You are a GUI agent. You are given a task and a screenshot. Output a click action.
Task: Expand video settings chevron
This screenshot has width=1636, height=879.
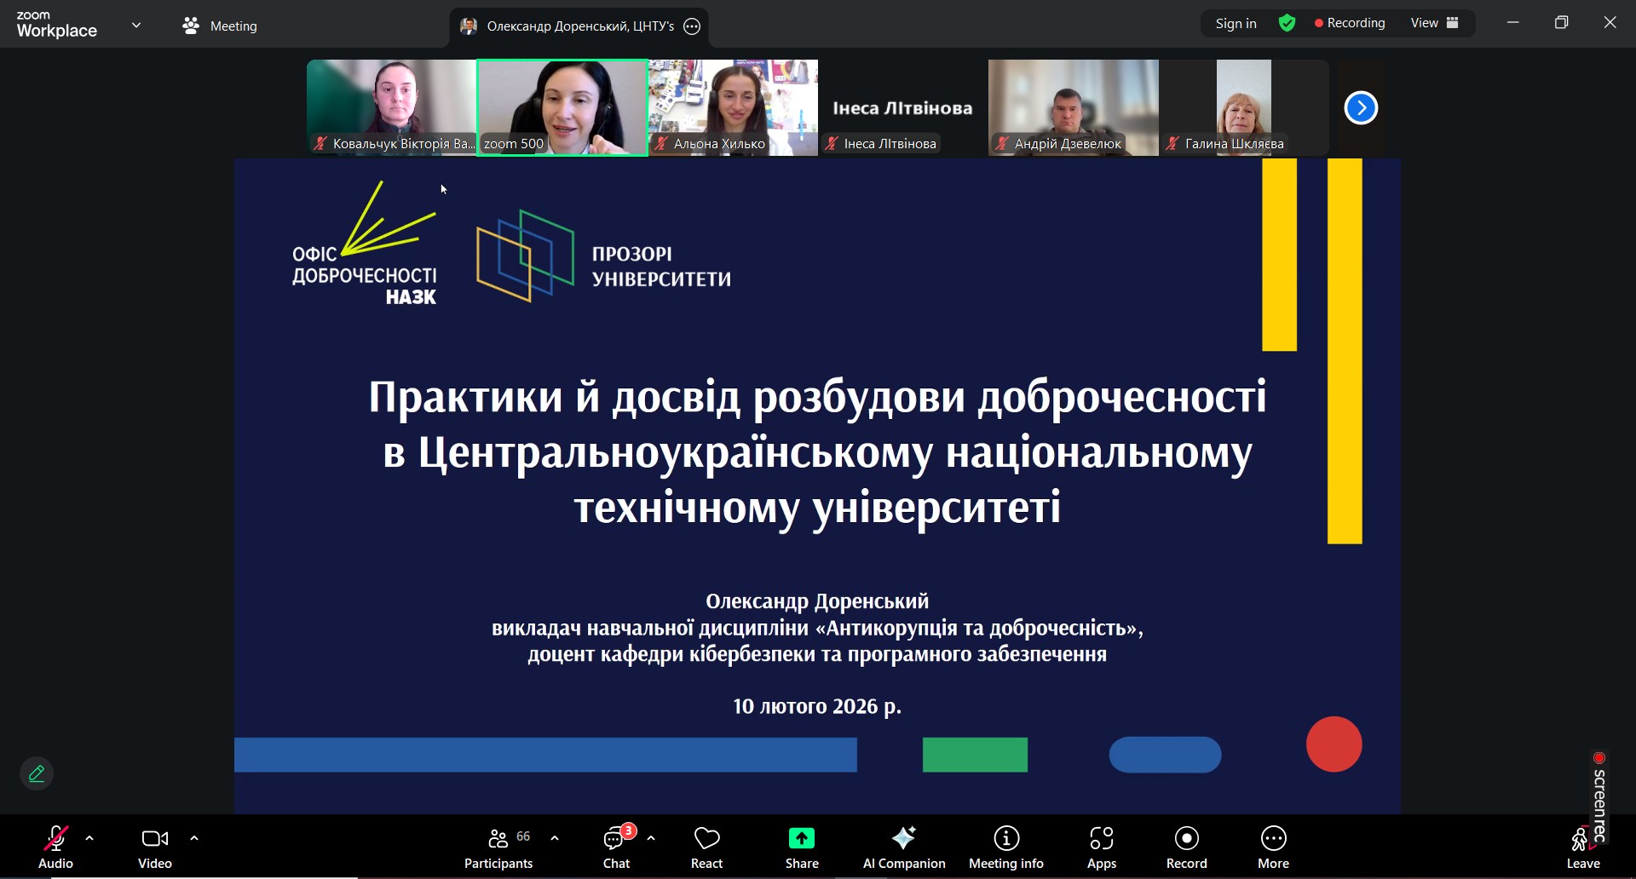pyautogui.click(x=194, y=839)
